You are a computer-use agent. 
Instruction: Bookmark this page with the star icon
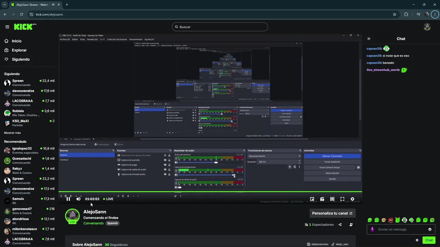[395, 14]
